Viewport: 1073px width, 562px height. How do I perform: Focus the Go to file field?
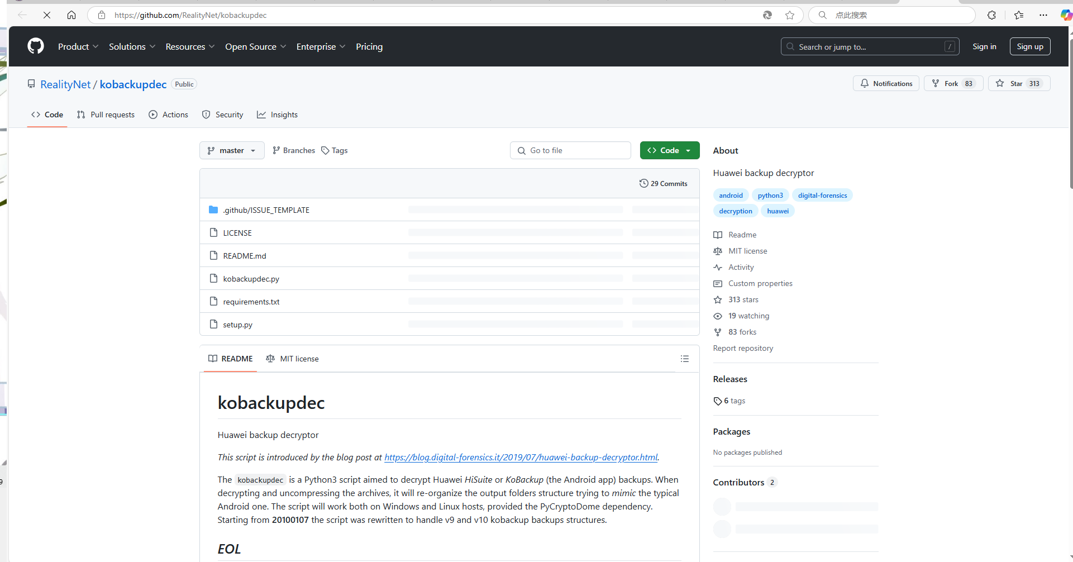point(570,150)
